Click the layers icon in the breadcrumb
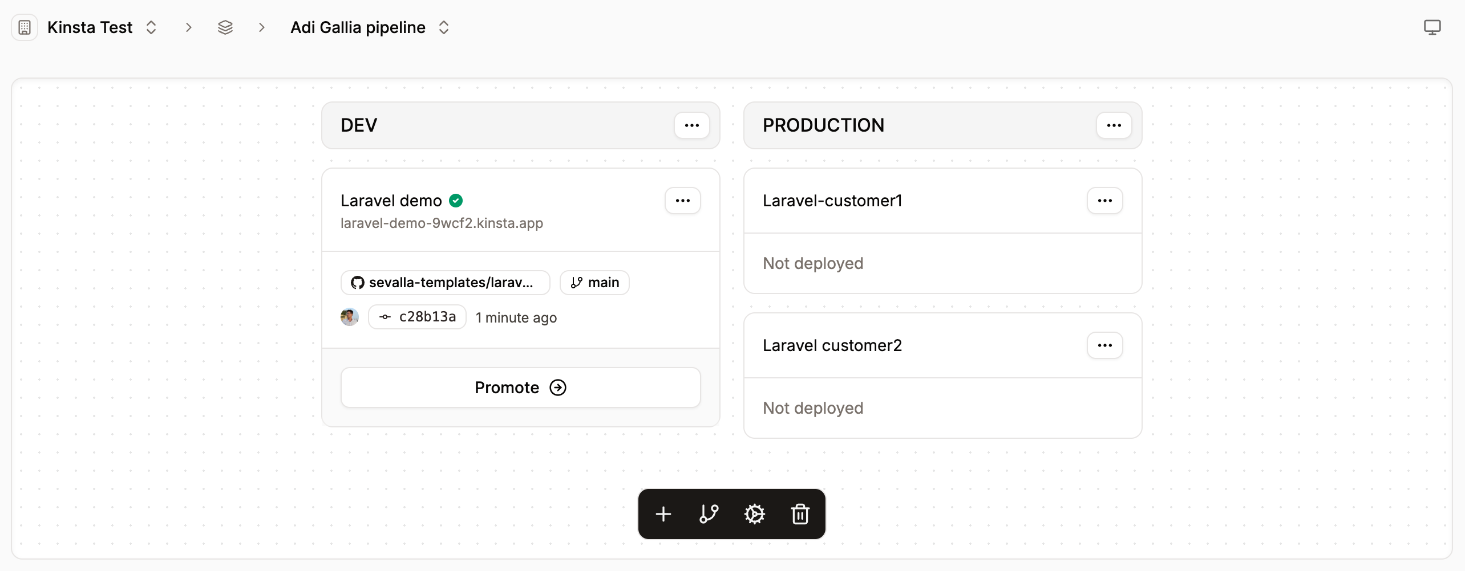1465x571 pixels. click(225, 27)
